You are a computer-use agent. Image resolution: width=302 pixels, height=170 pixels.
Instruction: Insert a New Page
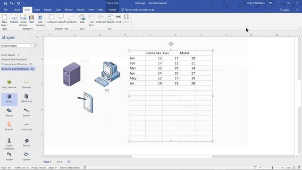click(x=4, y=20)
